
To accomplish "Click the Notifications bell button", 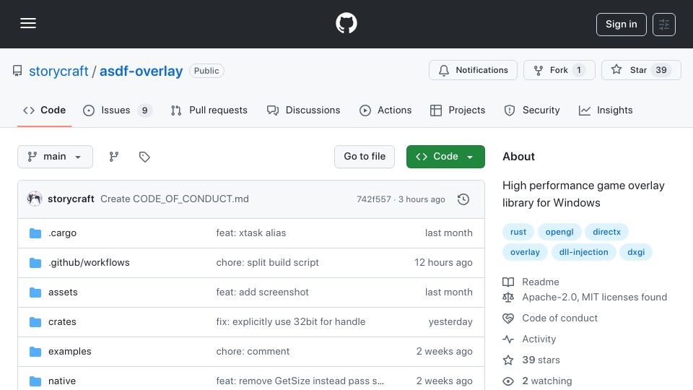I will pos(473,70).
